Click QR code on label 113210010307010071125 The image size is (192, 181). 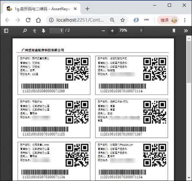tap(77, 112)
